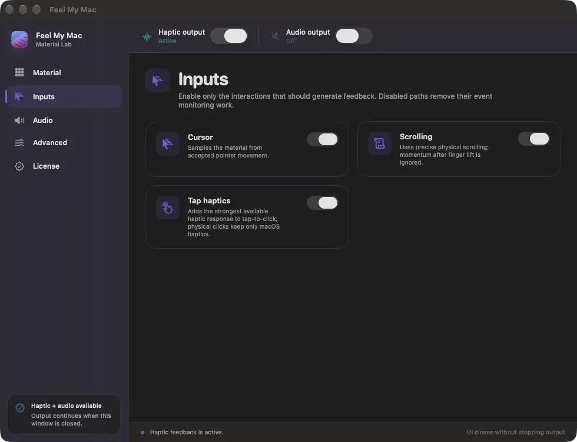Click 'Haptic feedback is active.' status text

click(187, 433)
